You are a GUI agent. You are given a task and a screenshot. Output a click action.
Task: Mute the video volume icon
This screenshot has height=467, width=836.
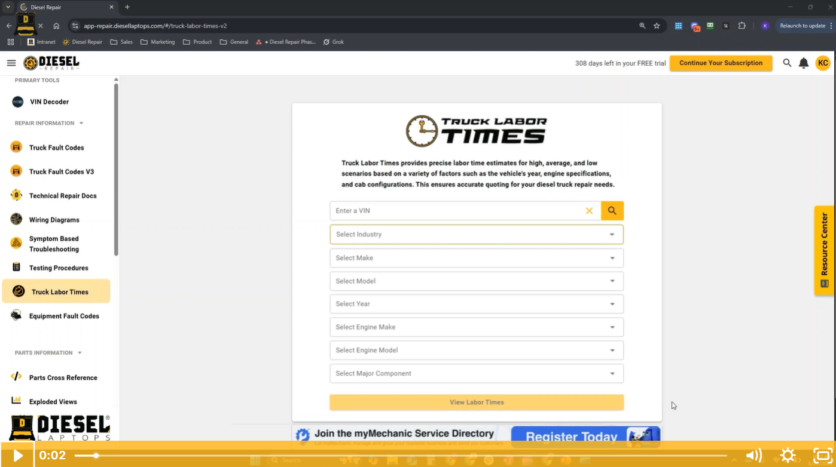(753, 455)
